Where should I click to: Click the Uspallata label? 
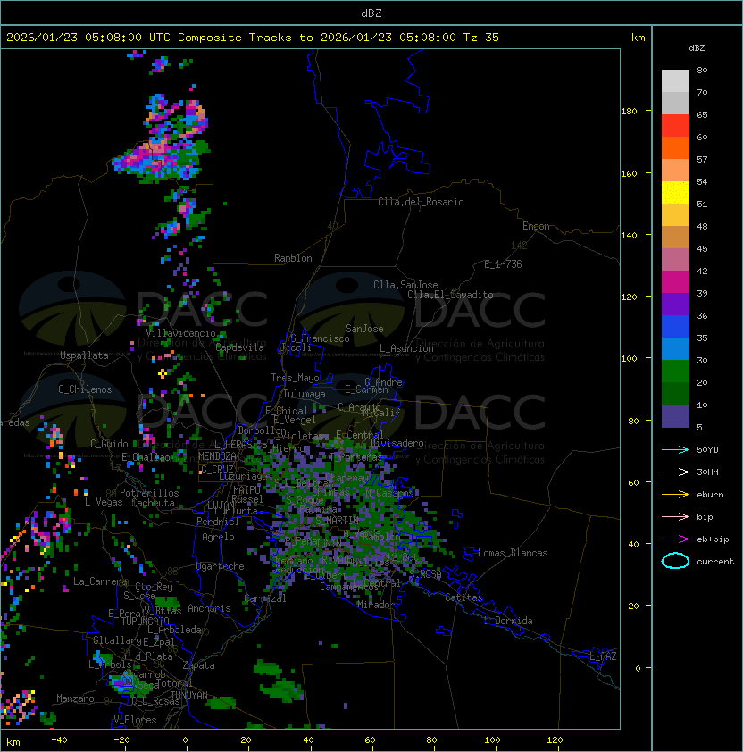(x=84, y=355)
